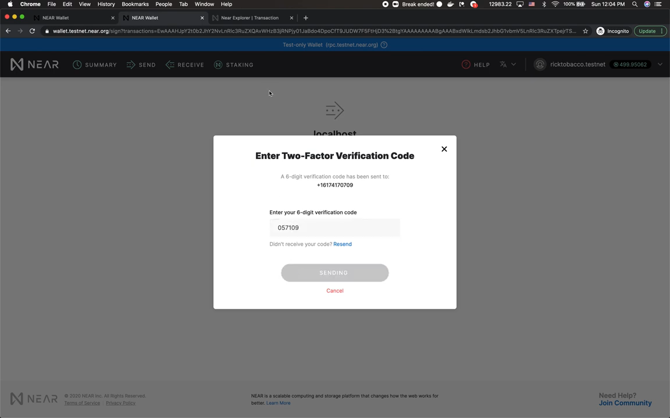Screen dimensions: 670x418
Task: Cancel the two-factor verification
Action: tap(334, 290)
